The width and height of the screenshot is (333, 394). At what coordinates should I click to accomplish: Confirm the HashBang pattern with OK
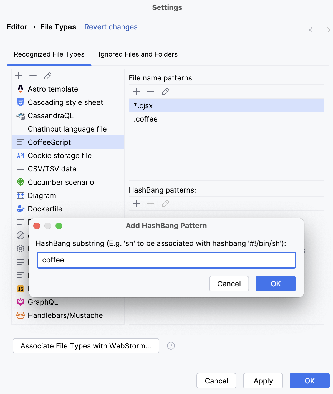coord(275,284)
